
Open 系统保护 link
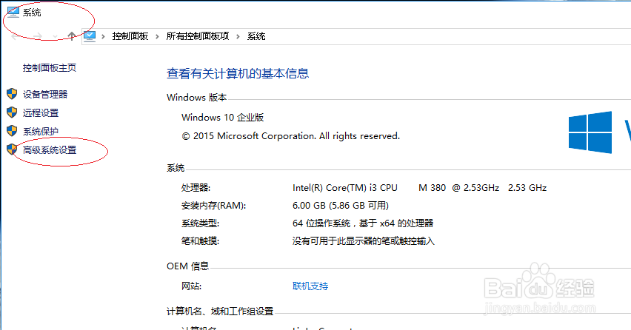point(41,132)
